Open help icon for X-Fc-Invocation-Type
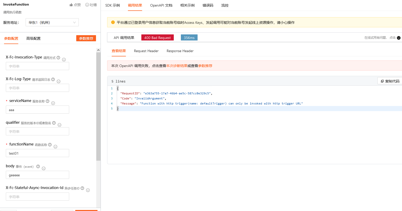This screenshot has width=402, height=211. [x=58, y=58]
